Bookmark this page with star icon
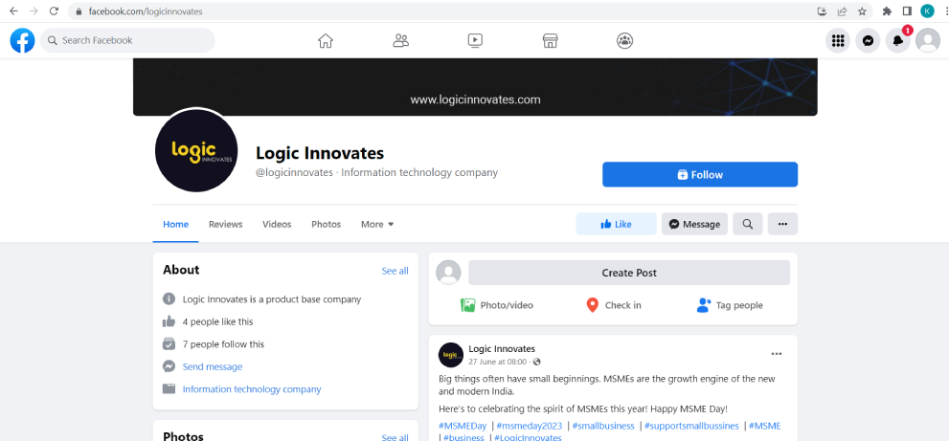Viewport: 949px width, 441px height. pyautogui.click(x=862, y=11)
